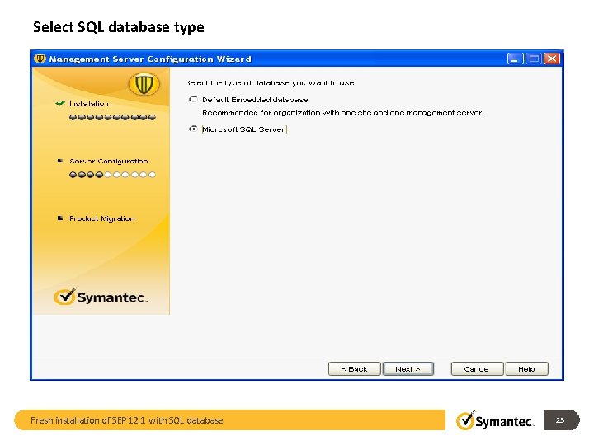Image resolution: width=594 pixels, height=445 pixels.
Task: Maximize the wizard window
Action: [534, 59]
